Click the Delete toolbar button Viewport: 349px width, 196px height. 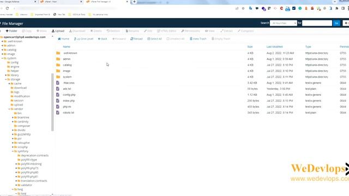[96, 31]
